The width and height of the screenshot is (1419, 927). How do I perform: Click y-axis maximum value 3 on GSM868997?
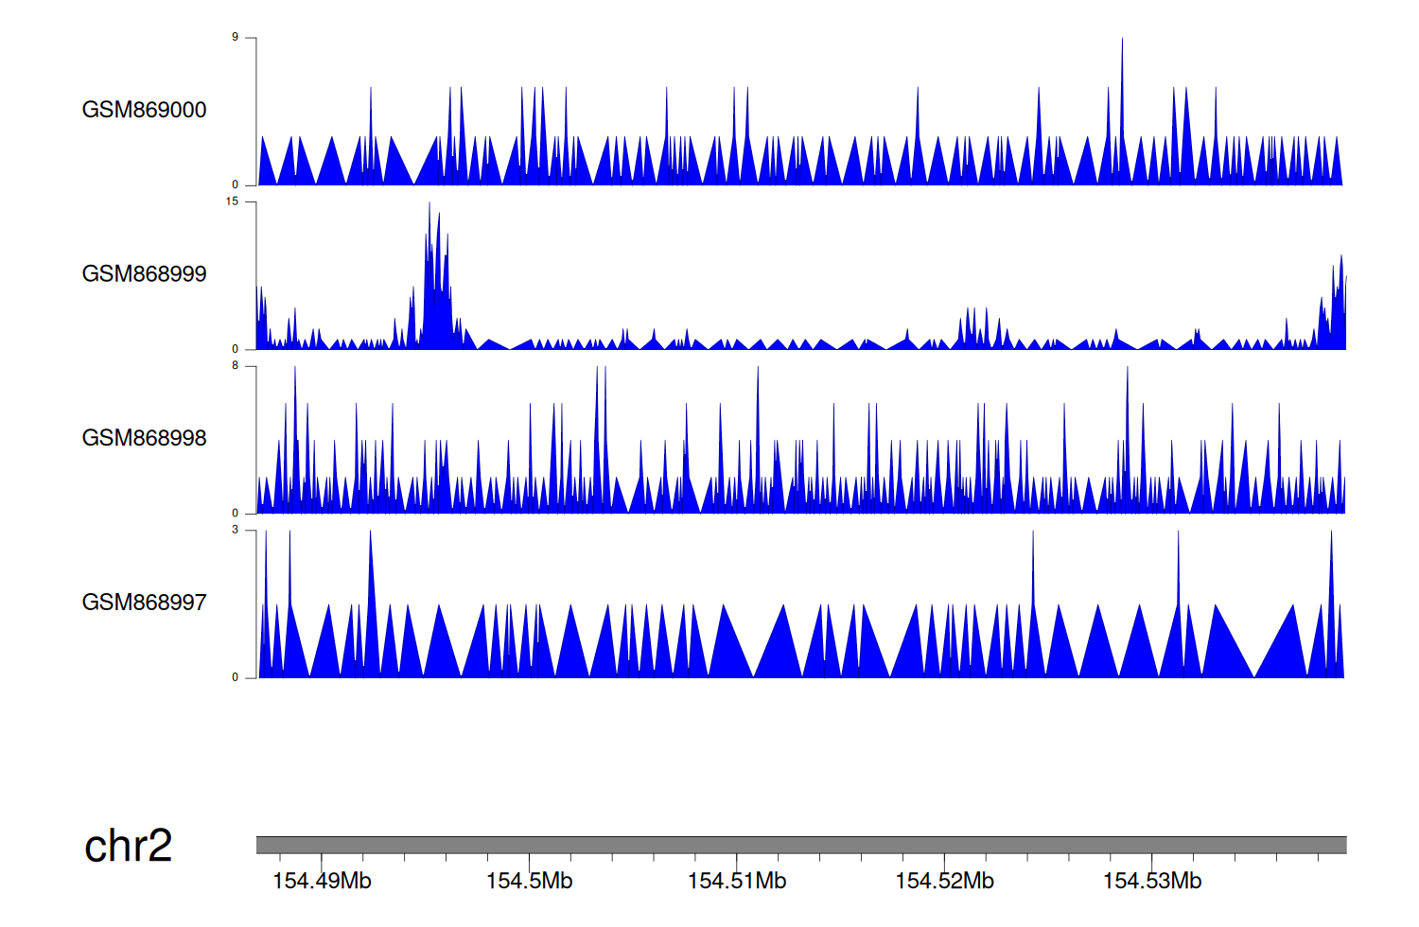tap(235, 530)
